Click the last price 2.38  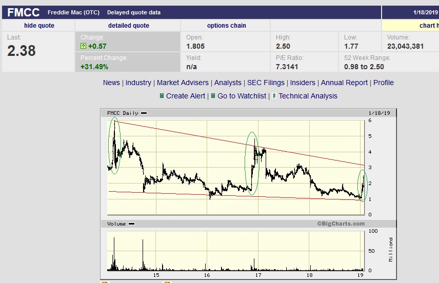pos(21,51)
